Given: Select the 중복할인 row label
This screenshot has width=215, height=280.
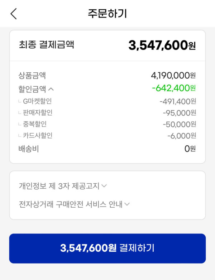Looking at the screenshot, I should click(x=34, y=124).
